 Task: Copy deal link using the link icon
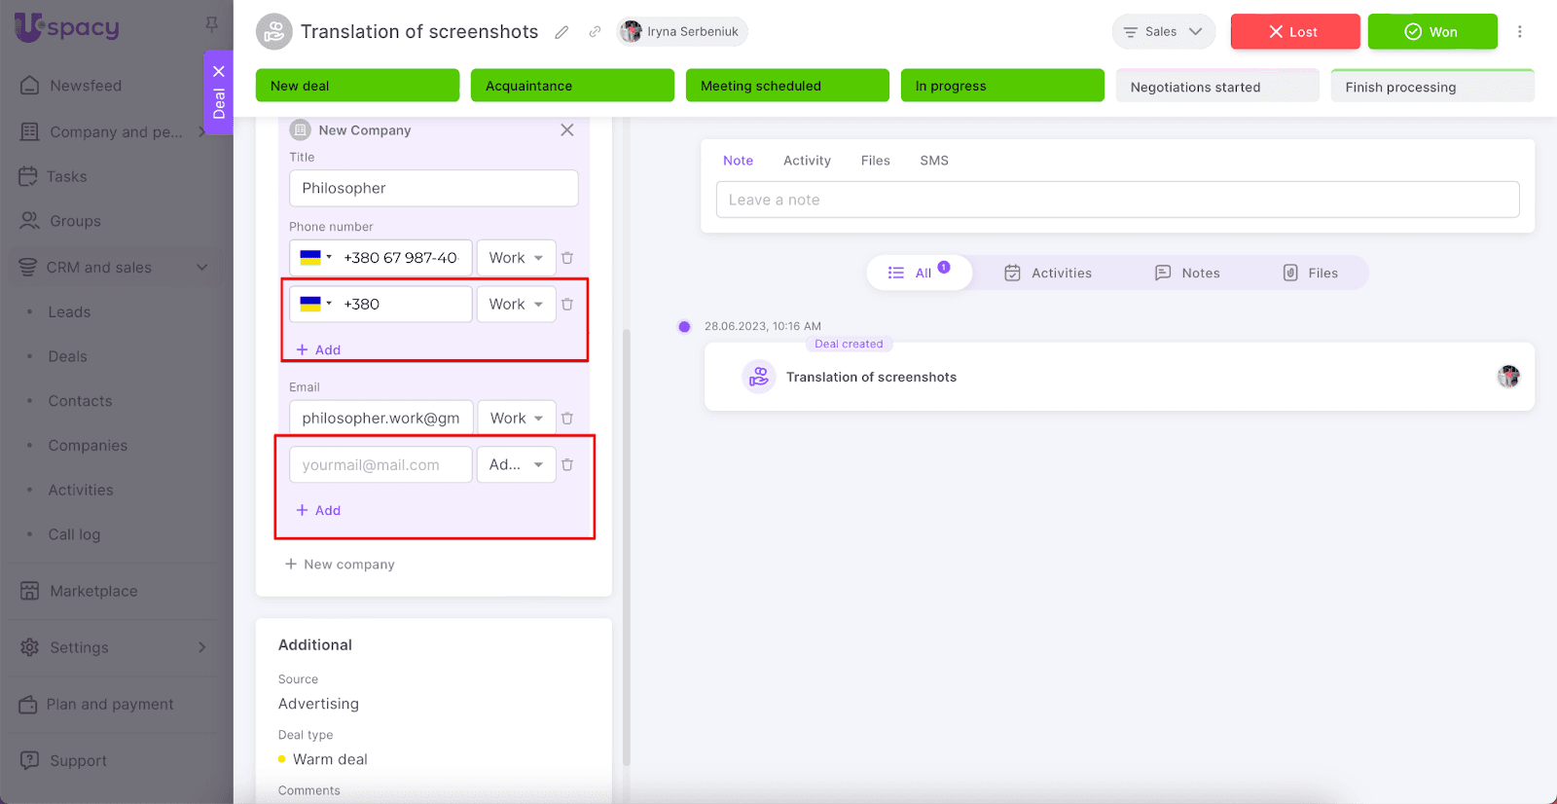point(595,32)
